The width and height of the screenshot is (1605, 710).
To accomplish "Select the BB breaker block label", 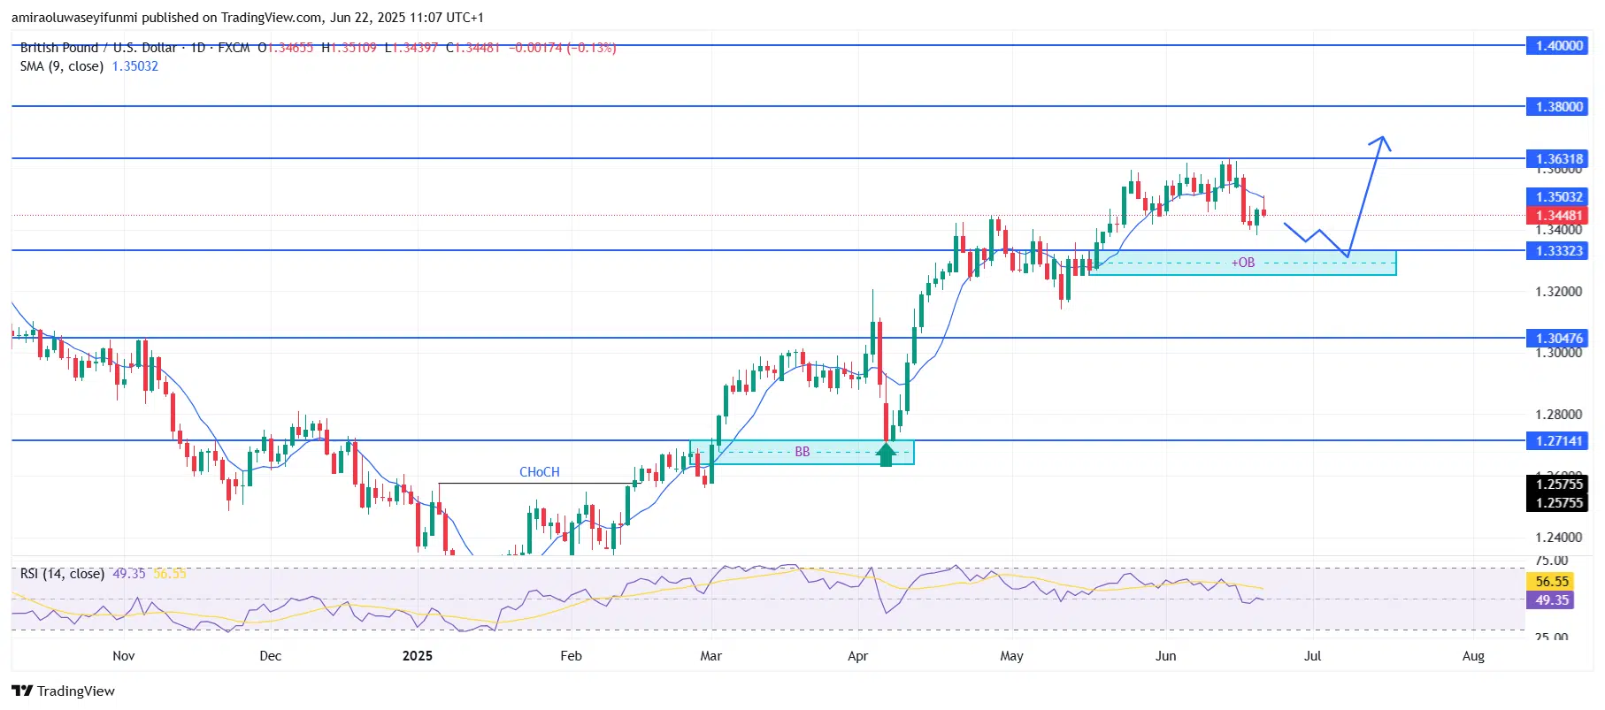I will 802,452.
